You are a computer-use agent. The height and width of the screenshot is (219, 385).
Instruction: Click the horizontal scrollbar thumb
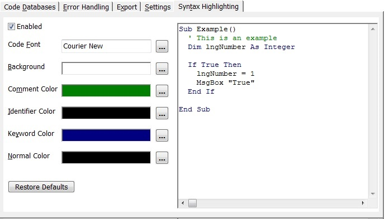pos(192,203)
